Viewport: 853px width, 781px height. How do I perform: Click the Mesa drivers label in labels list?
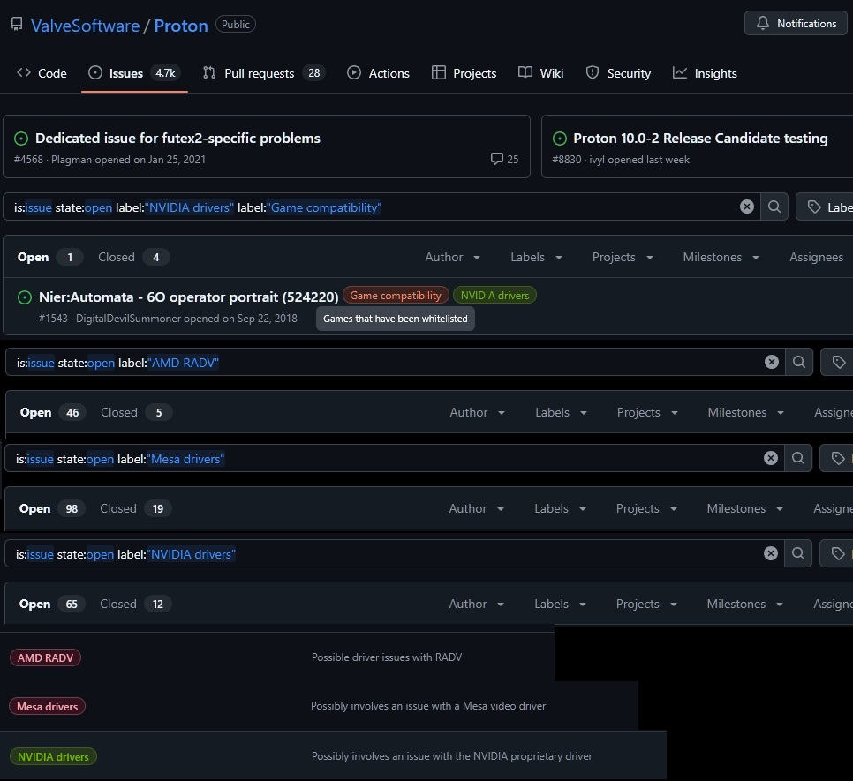[48, 707]
